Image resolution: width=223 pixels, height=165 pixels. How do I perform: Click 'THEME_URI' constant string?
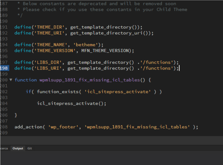[49, 33]
